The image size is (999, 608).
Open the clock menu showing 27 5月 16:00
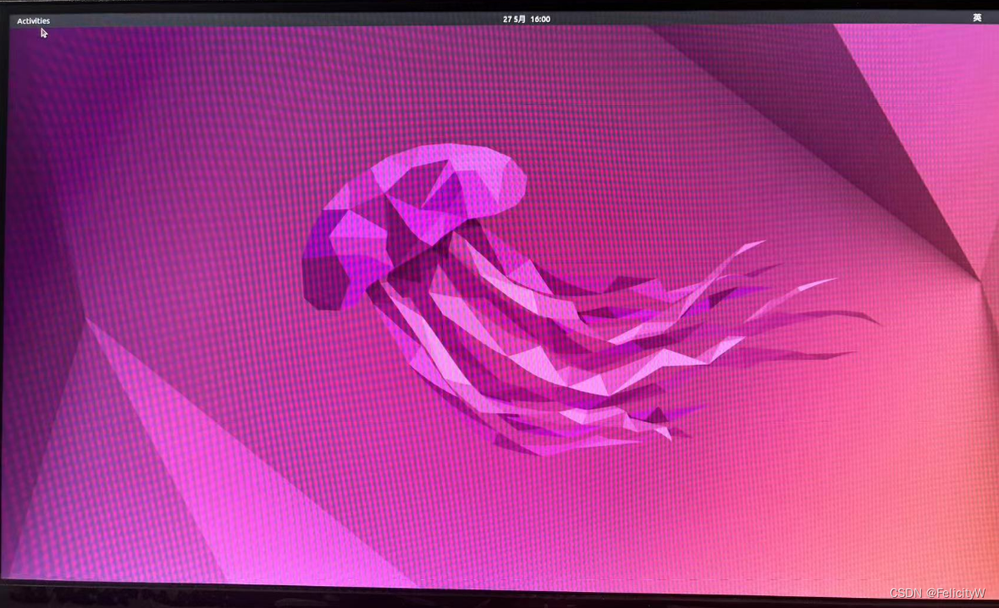[527, 19]
